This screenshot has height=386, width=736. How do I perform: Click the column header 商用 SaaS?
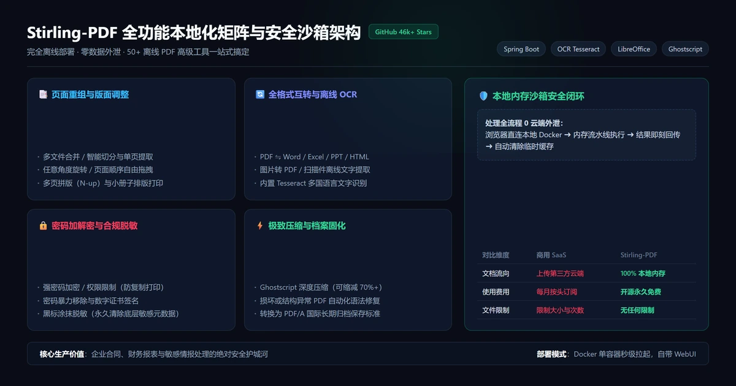pyautogui.click(x=552, y=255)
